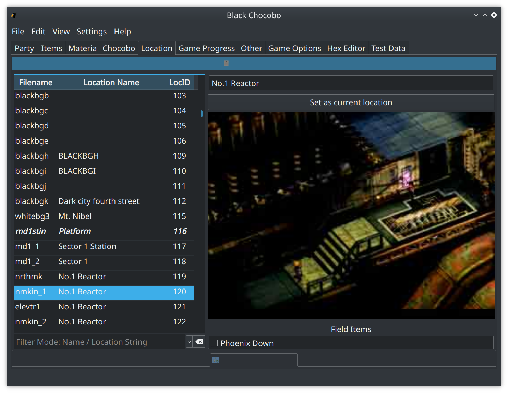Switch to the Other tab

[252, 48]
